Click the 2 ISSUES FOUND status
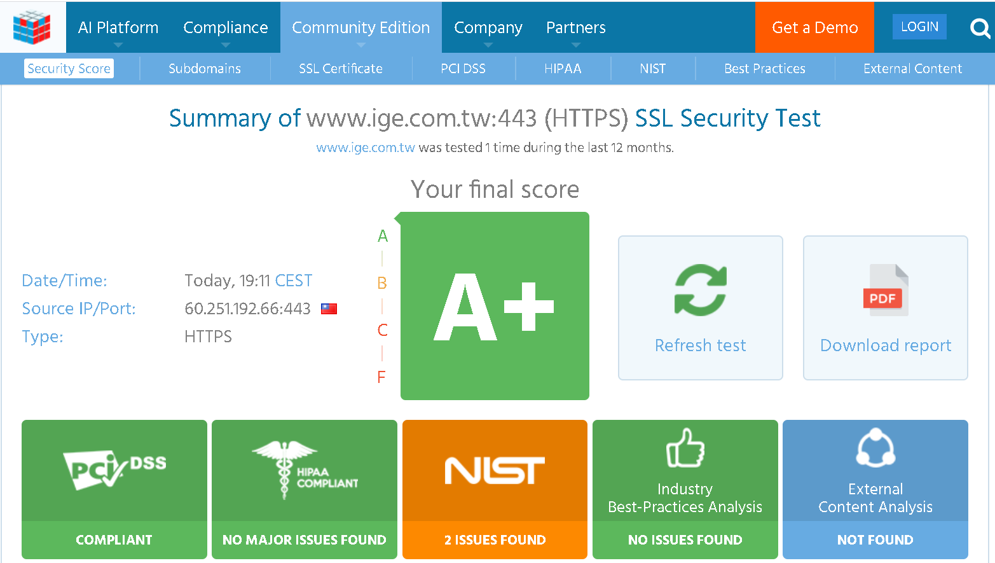Image resolution: width=995 pixels, height=563 pixels. click(x=495, y=540)
